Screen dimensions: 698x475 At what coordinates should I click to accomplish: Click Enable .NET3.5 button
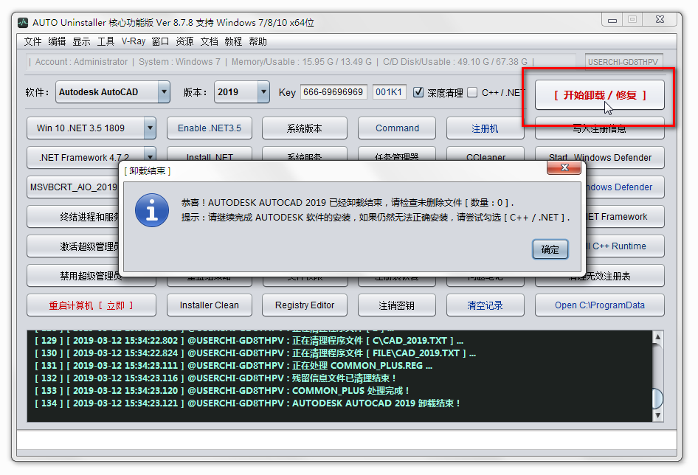(210, 128)
